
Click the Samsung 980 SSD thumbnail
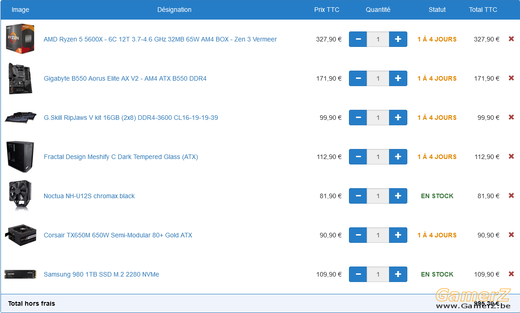pyautogui.click(x=20, y=274)
